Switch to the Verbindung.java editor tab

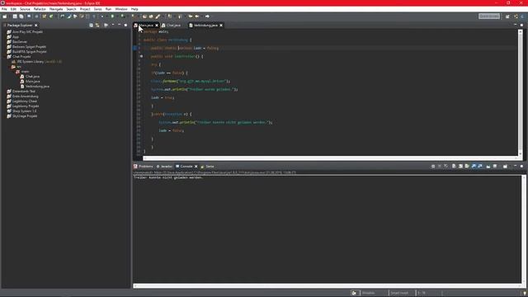pyautogui.click(x=205, y=26)
